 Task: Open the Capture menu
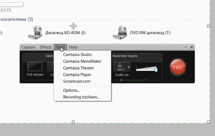tap(28, 47)
